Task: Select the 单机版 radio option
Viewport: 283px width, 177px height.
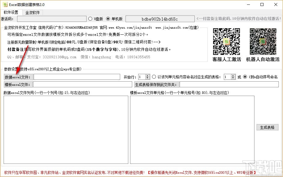Action: click(x=108, y=19)
